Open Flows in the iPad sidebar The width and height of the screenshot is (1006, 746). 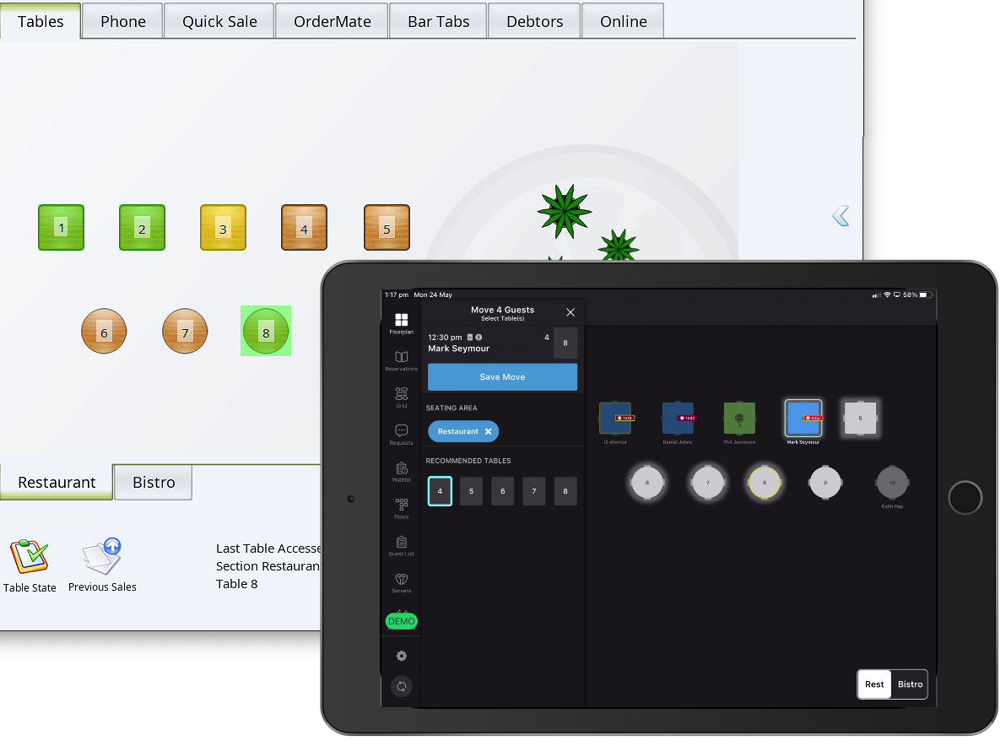(x=401, y=509)
